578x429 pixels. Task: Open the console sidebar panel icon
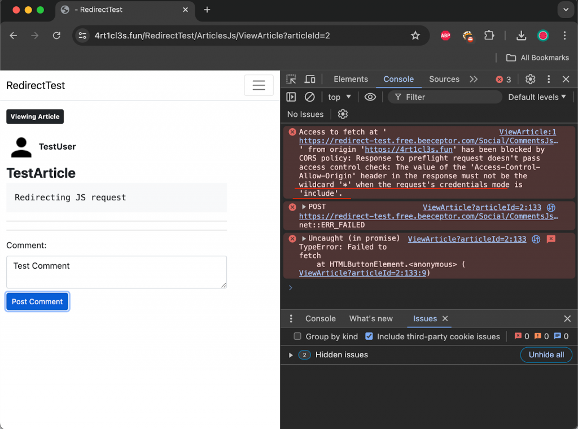(x=291, y=97)
